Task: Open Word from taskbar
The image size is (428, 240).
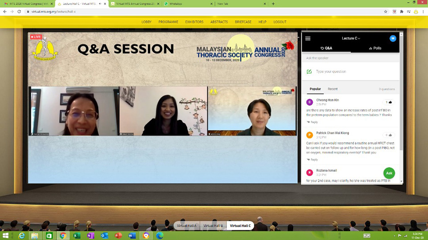Action: coord(132,236)
